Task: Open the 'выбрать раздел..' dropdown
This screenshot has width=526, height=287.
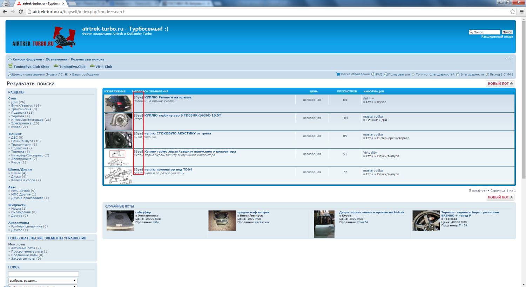Action: [42, 281]
